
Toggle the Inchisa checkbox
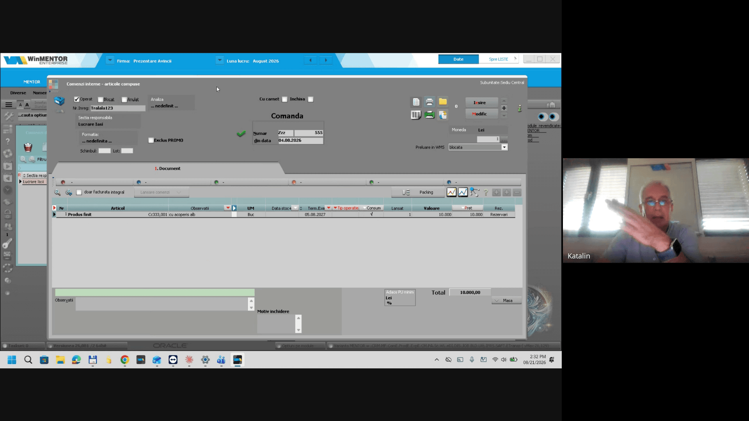[x=311, y=99]
